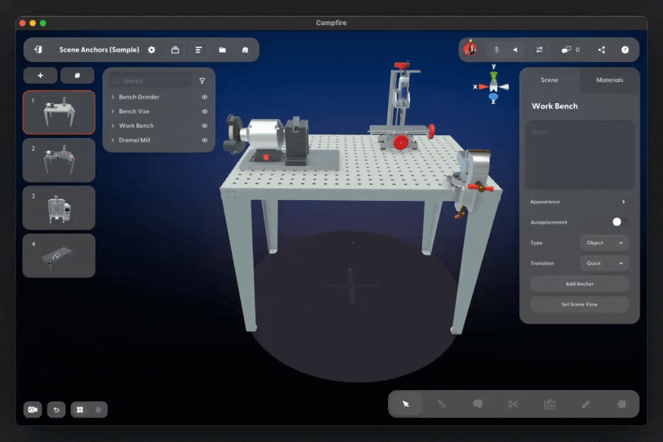Open the Transition dropdown showing Quick
This screenshot has width=663, height=442.
click(604, 263)
